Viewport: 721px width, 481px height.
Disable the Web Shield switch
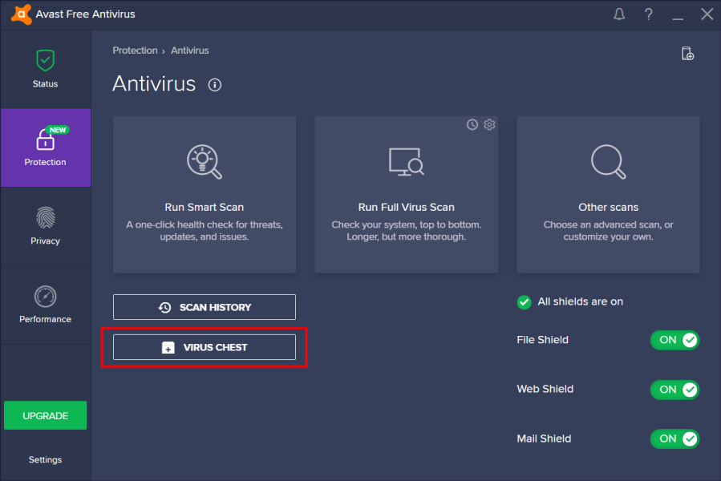tap(674, 390)
